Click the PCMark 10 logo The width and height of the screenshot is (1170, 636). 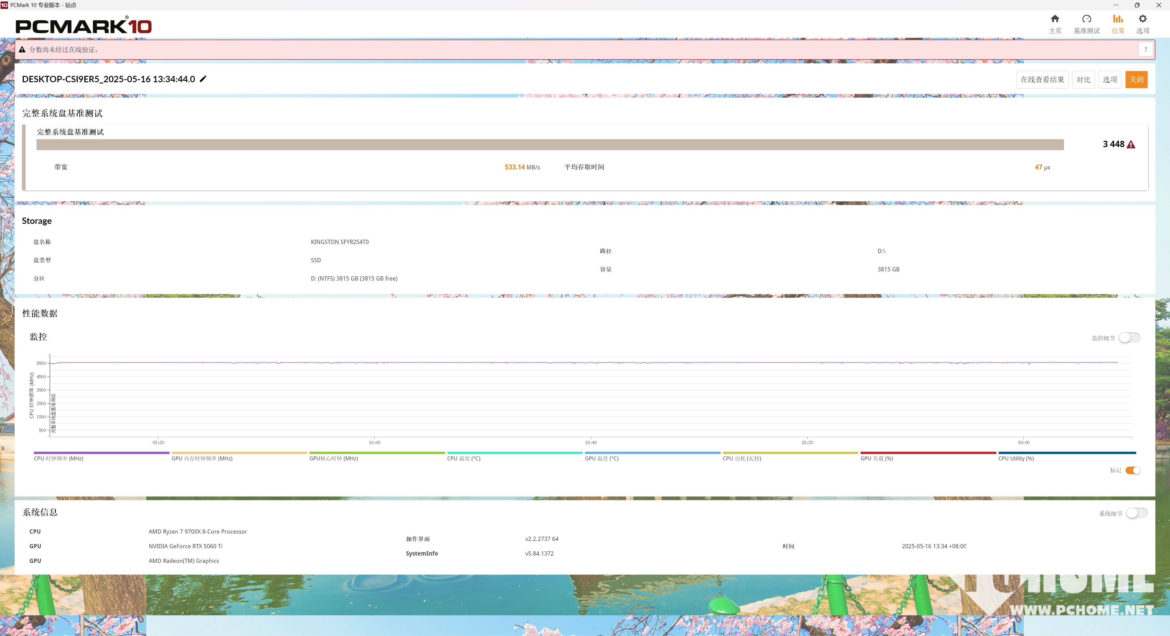coord(83,25)
